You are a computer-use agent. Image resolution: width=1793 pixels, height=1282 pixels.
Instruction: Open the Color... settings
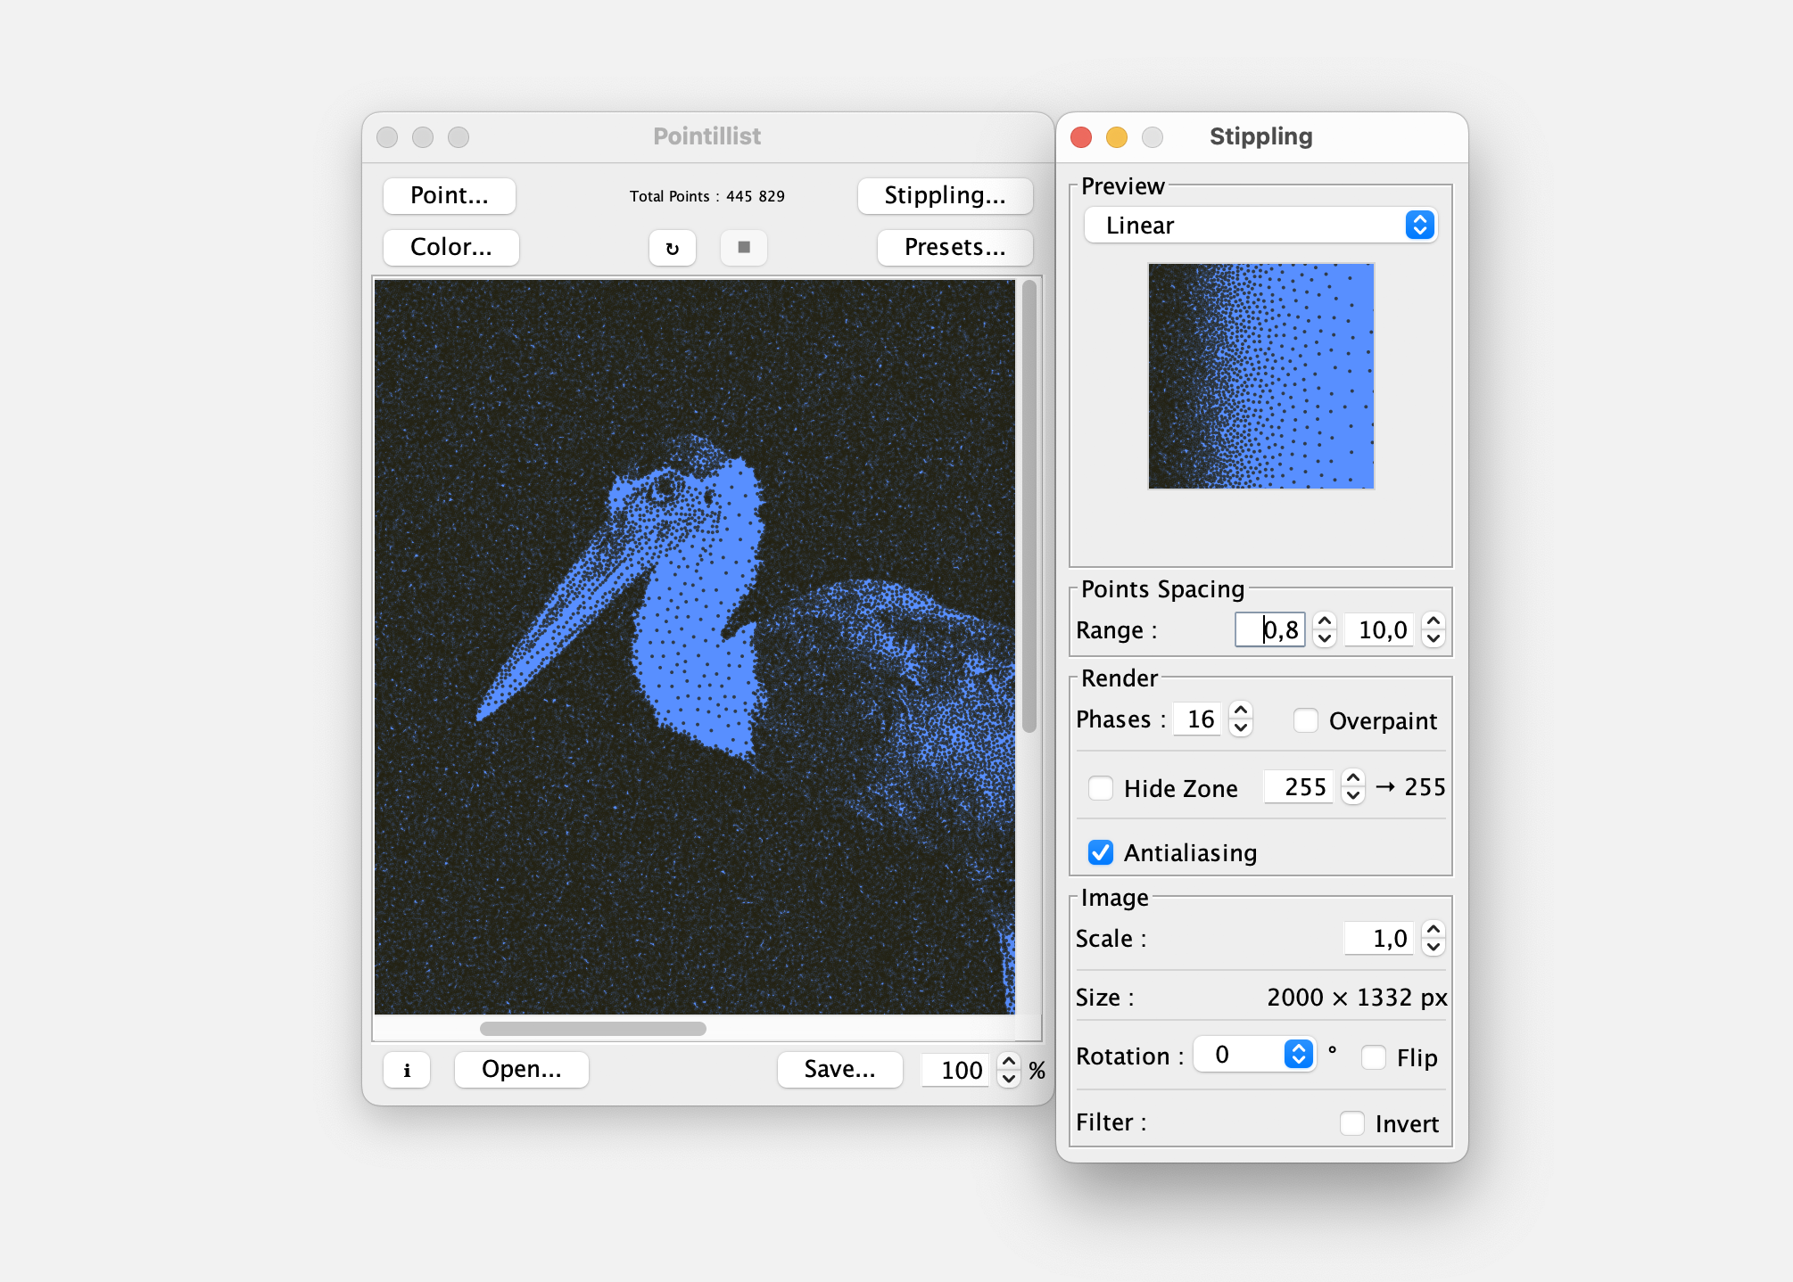451,248
